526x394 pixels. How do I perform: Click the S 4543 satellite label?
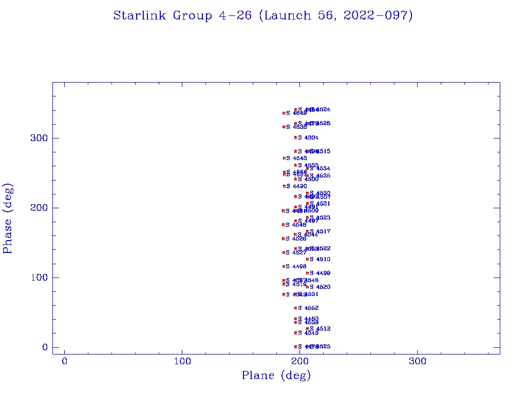point(296,158)
